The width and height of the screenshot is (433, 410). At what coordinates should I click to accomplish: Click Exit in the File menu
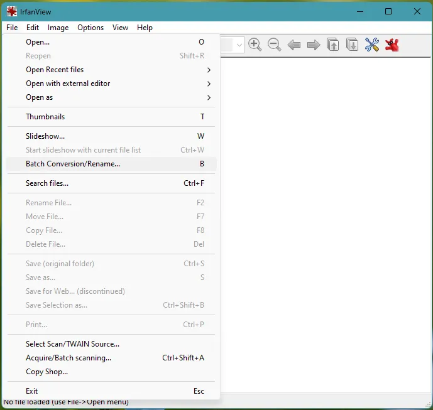pos(111,391)
